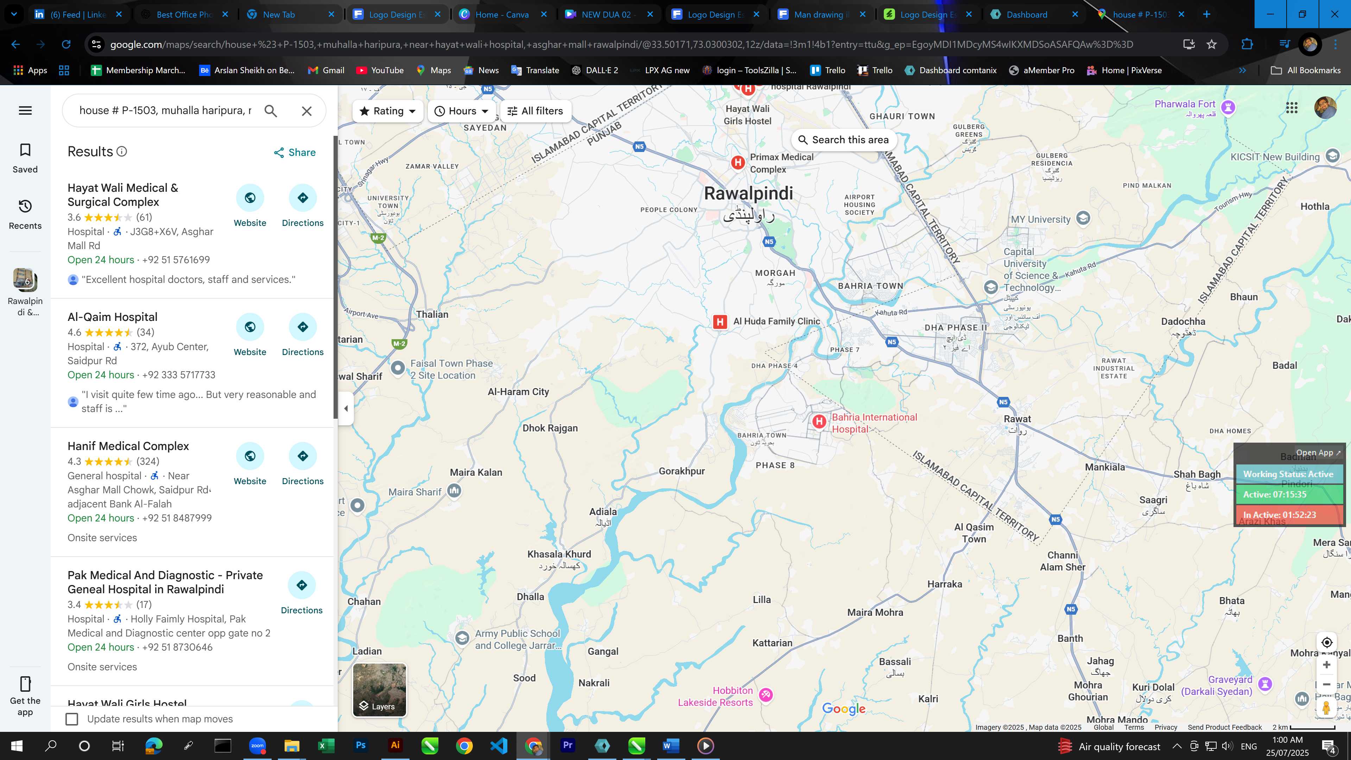Image resolution: width=1351 pixels, height=760 pixels.
Task: Open Photoshop from the taskbar
Action: (x=360, y=746)
